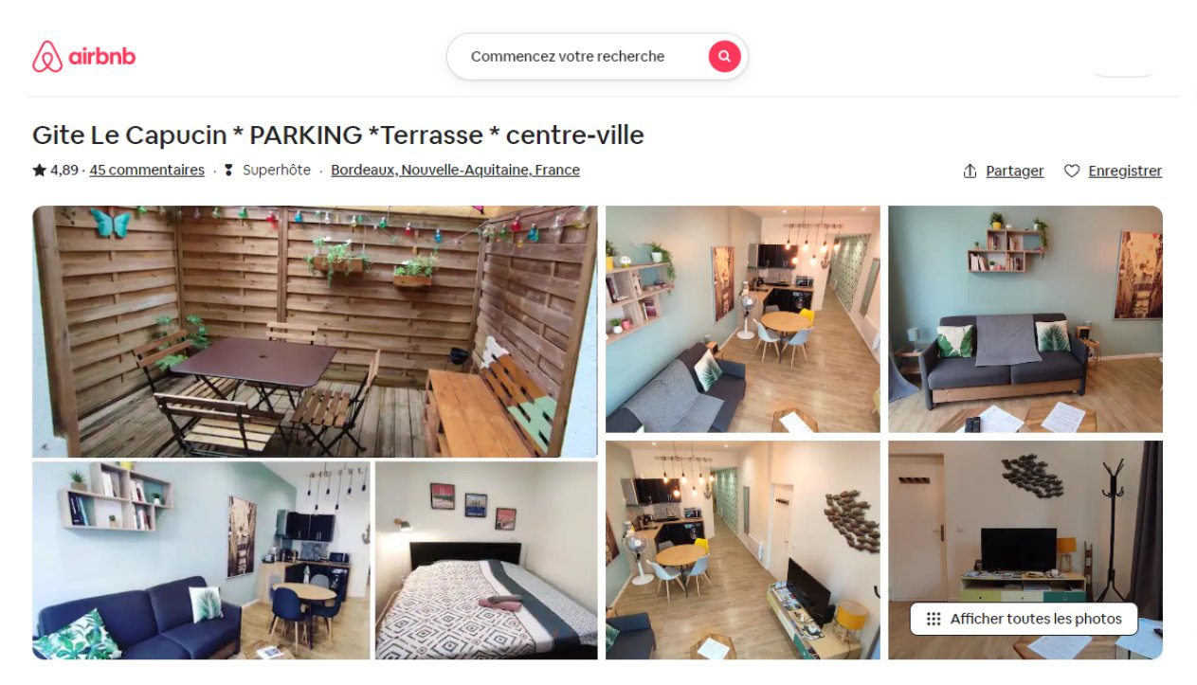Open the top-right gray sofa photo
The image size is (1197, 685).
[x=1025, y=319]
